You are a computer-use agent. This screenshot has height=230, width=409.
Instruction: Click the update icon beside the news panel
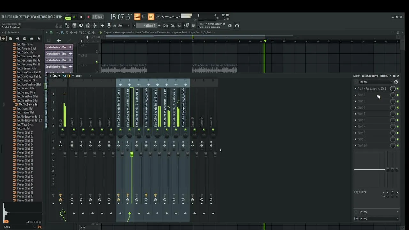(237, 26)
